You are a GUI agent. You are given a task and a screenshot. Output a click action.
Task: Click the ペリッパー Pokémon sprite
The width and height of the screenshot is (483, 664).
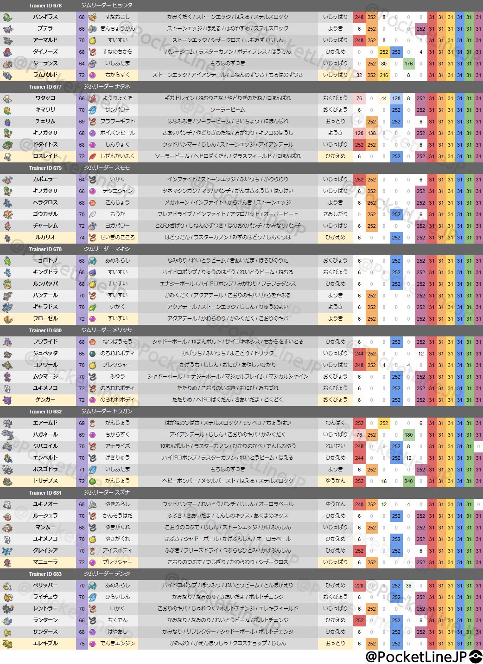[x=7, y=586]
